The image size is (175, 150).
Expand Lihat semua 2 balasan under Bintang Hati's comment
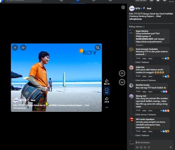coord(146,115)
